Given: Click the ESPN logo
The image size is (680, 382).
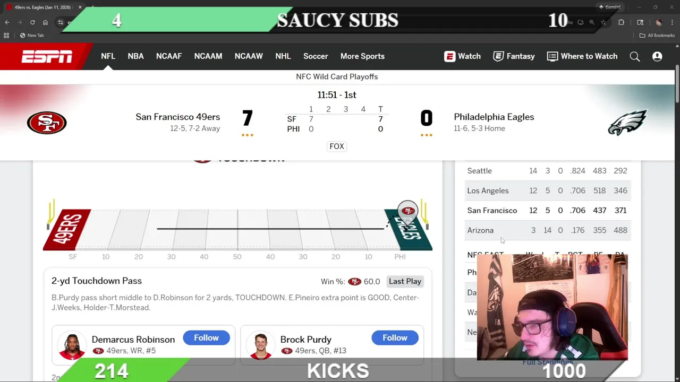Looking at the screenshot, I should point(47,56).
